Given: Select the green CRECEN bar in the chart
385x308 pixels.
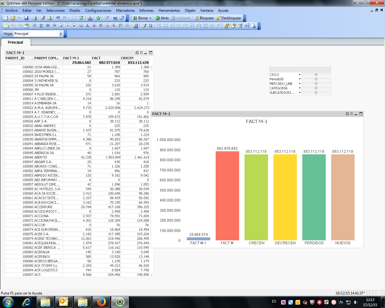Looking at the screenshot, I should pyautogui.click(x=256, y=197).
